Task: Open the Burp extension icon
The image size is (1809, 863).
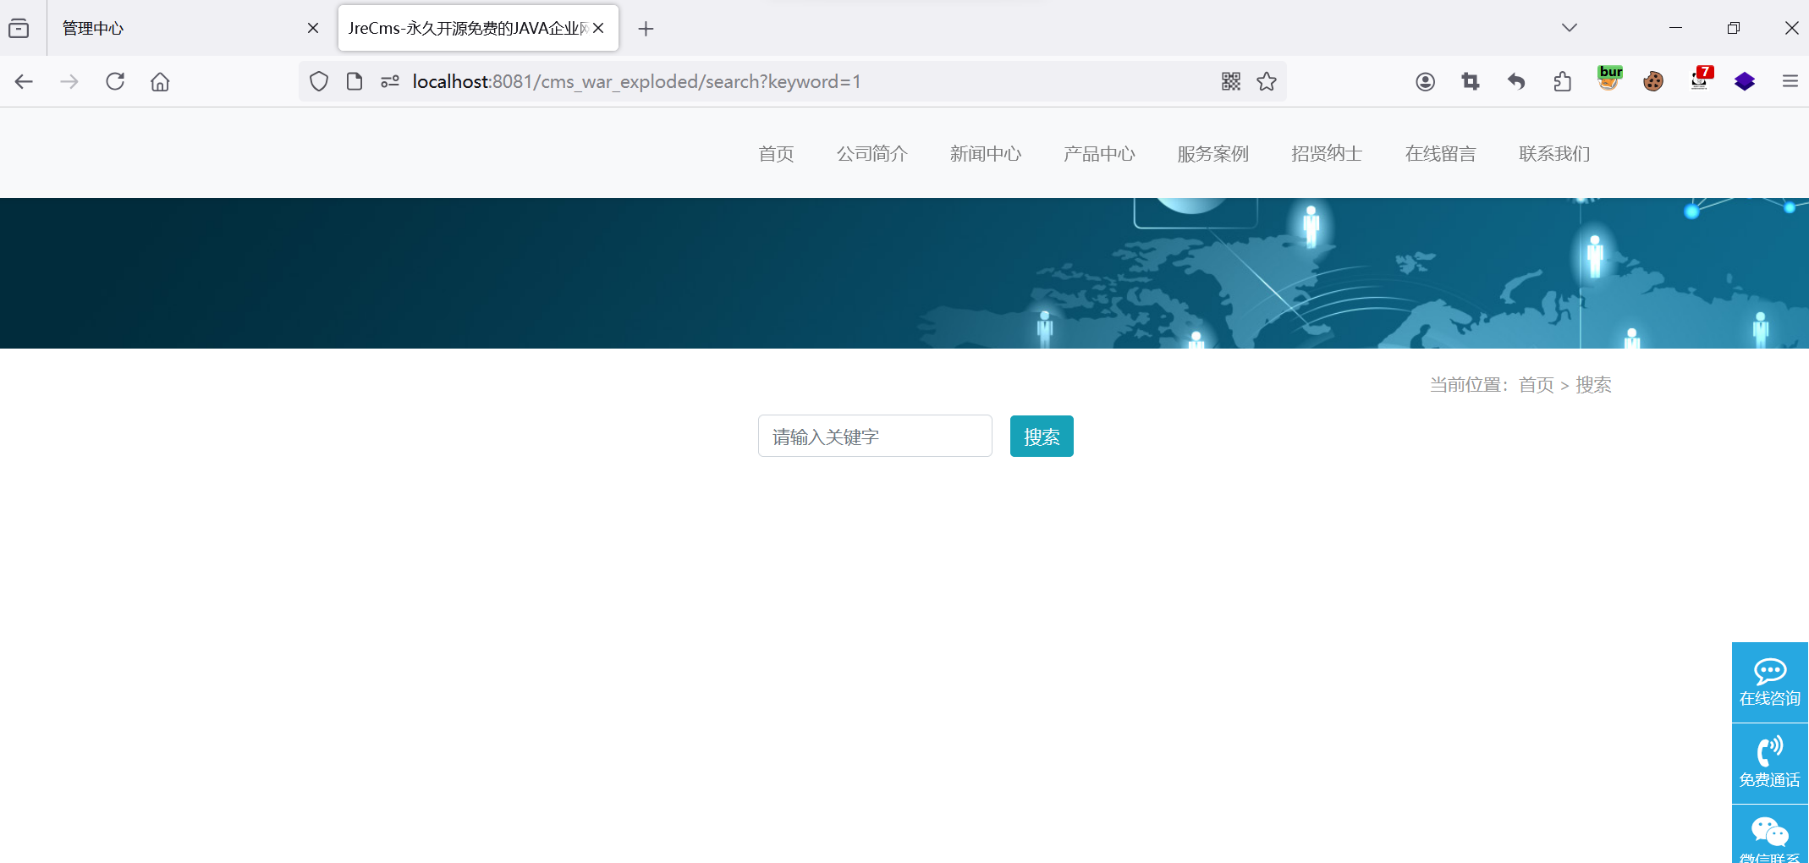Action: pos(1609,79)
